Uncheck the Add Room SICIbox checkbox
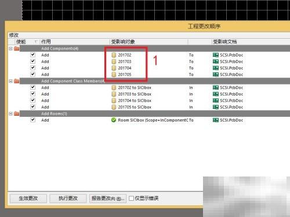Image resolution: width=290 pixels, height=217 pixels. pyautogui.click(x=33, y=120)
